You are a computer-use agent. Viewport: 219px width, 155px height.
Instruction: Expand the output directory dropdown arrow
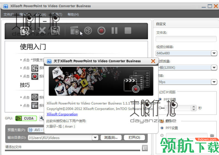coord(95,138)
